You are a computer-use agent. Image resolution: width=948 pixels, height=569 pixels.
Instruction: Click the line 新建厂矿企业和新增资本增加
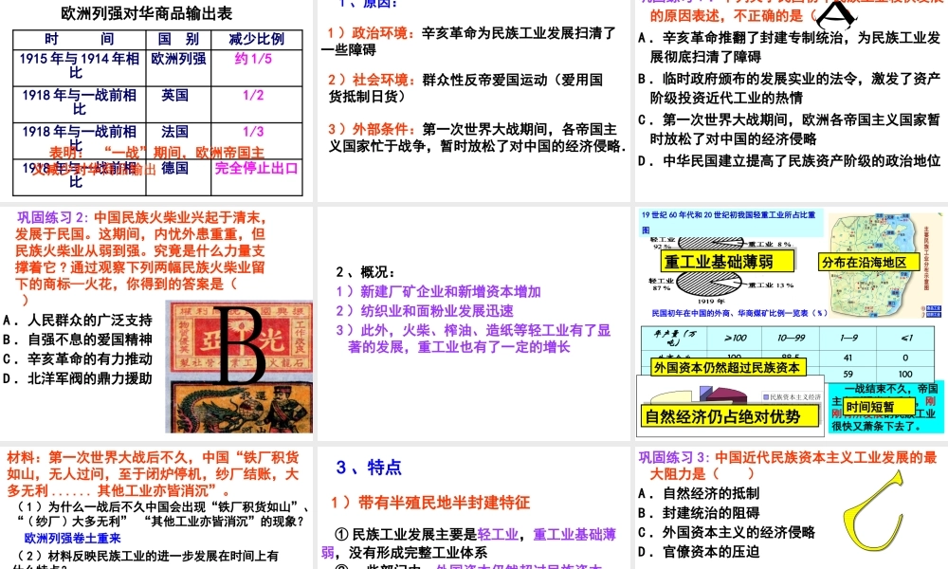(x=439, y=291)
